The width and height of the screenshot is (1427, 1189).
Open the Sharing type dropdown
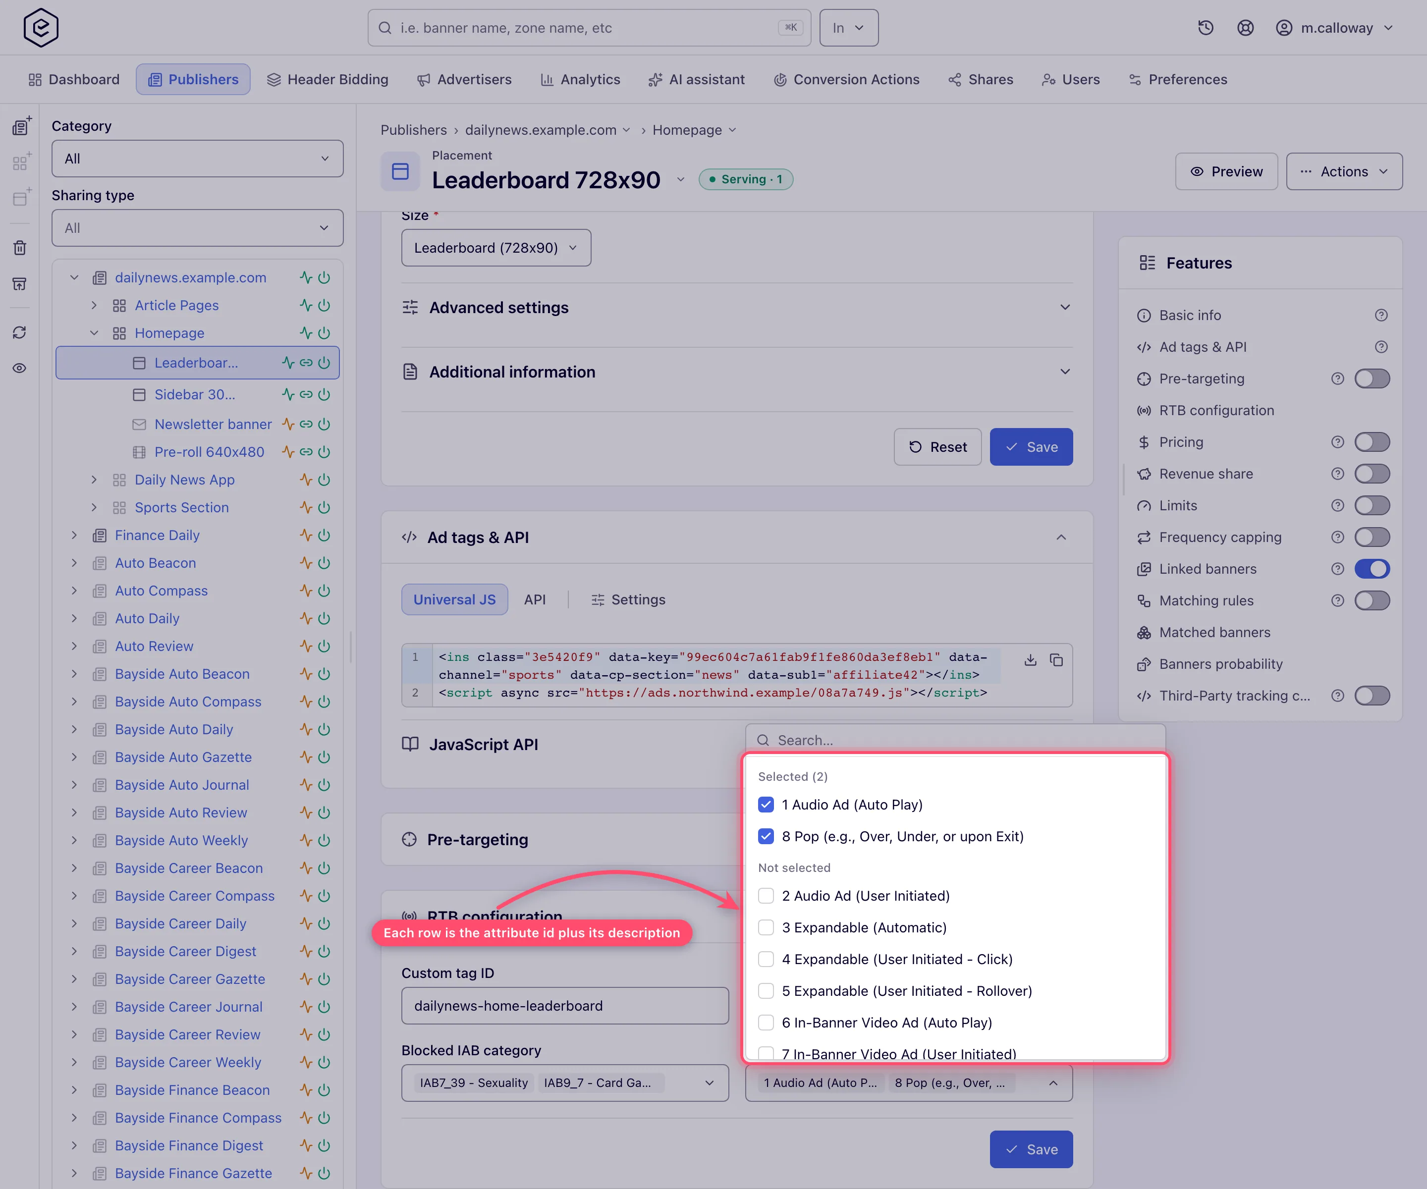click(x=197, y=227)
